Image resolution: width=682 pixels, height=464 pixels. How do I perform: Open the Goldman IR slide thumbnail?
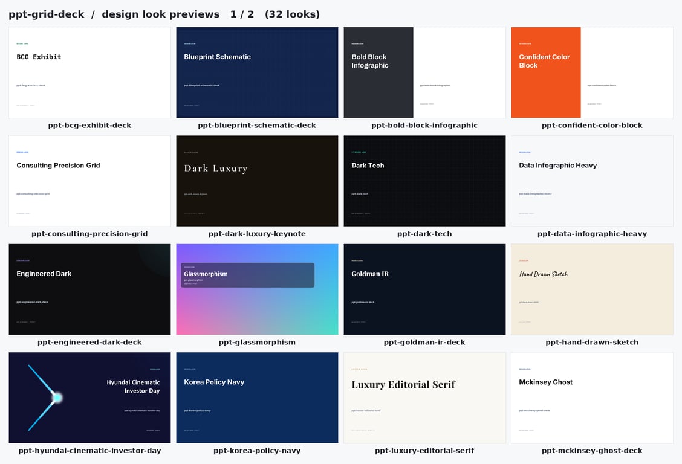coord(424,289)
